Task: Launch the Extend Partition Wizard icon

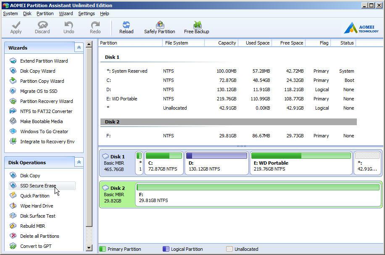Action: 13,60
